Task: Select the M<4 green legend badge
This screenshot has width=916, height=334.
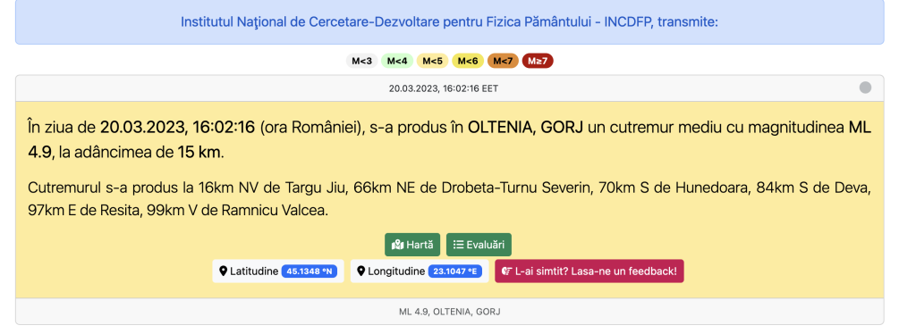Action: [397, 61]
